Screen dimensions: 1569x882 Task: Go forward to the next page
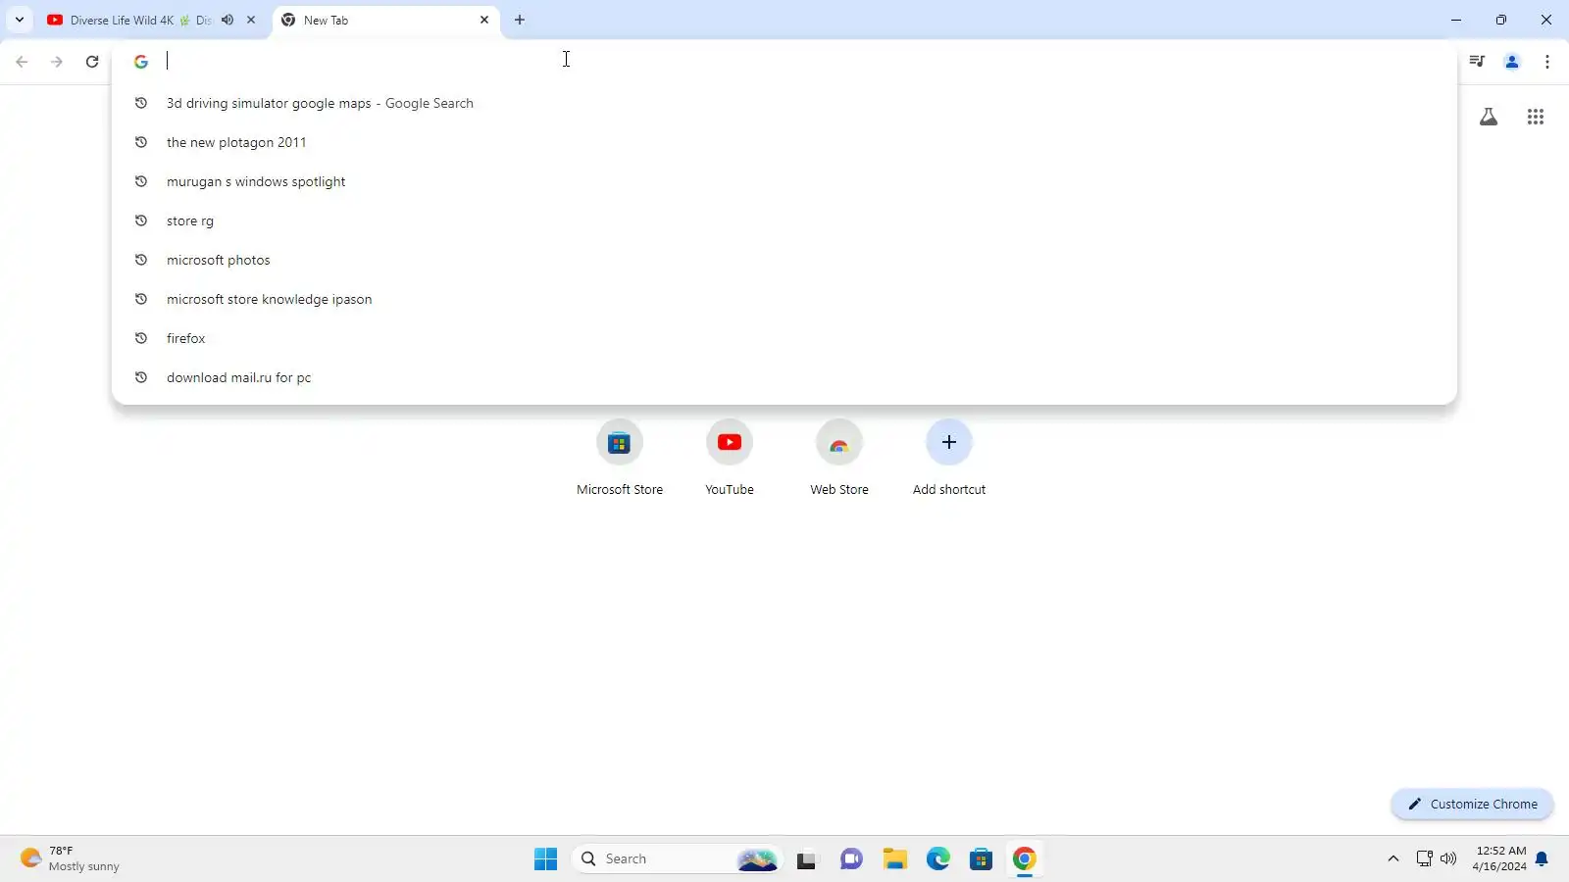[x=57, y=62]
